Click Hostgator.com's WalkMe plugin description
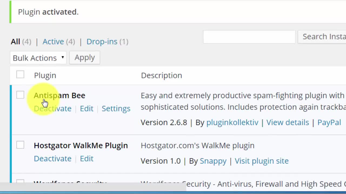 pyautogui.click(x=198, y=145)
